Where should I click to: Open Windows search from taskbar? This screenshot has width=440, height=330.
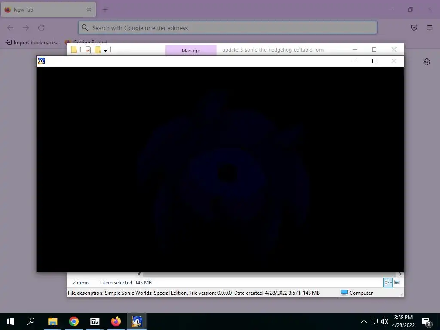31,321
